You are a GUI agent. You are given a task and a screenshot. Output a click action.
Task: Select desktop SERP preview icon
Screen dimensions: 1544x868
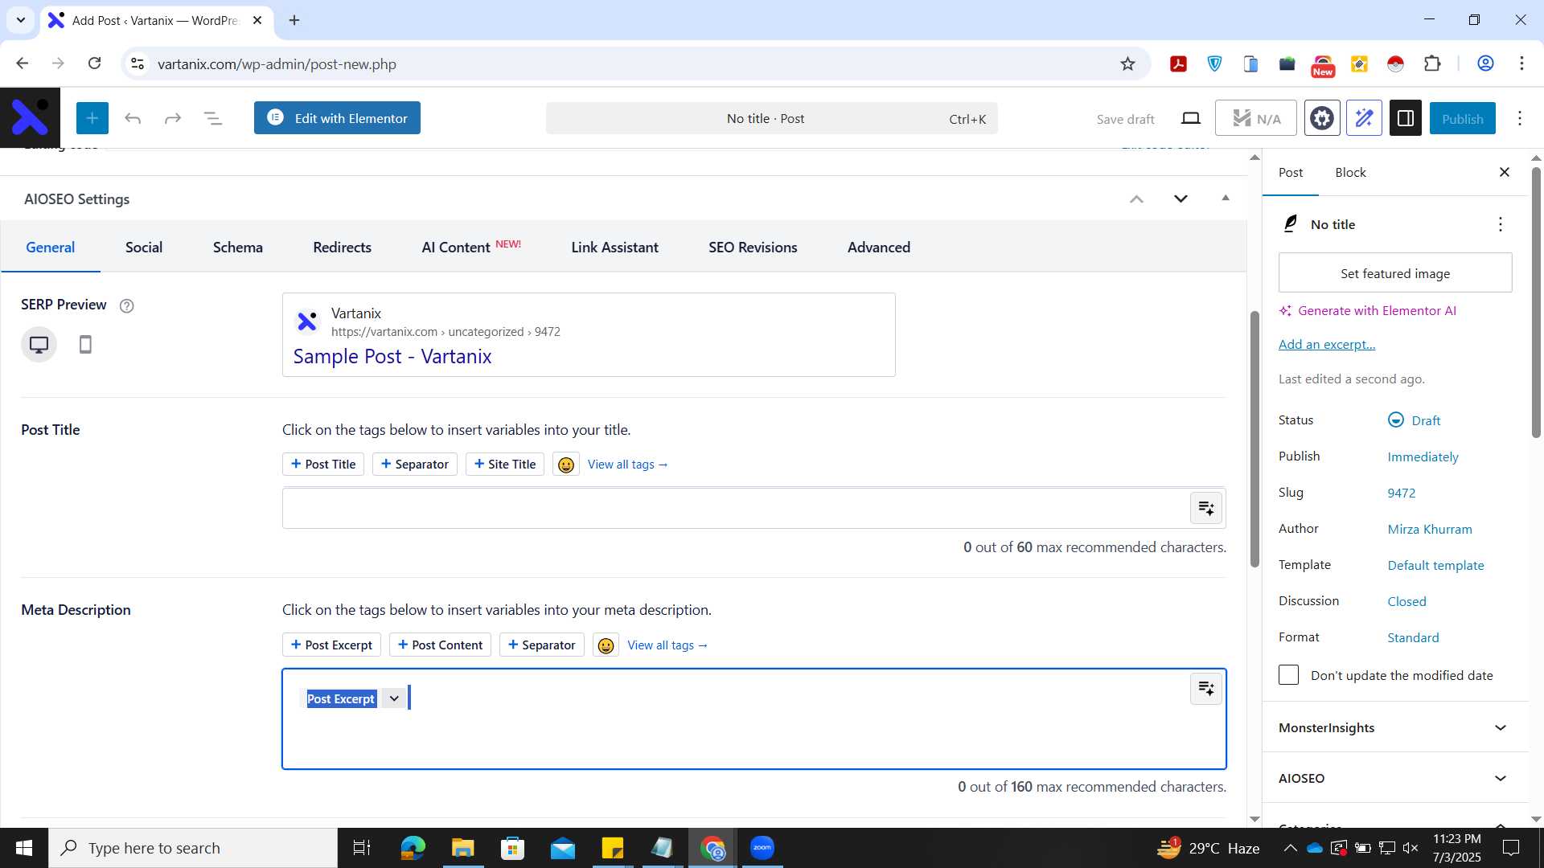click(x=39, y=345)
